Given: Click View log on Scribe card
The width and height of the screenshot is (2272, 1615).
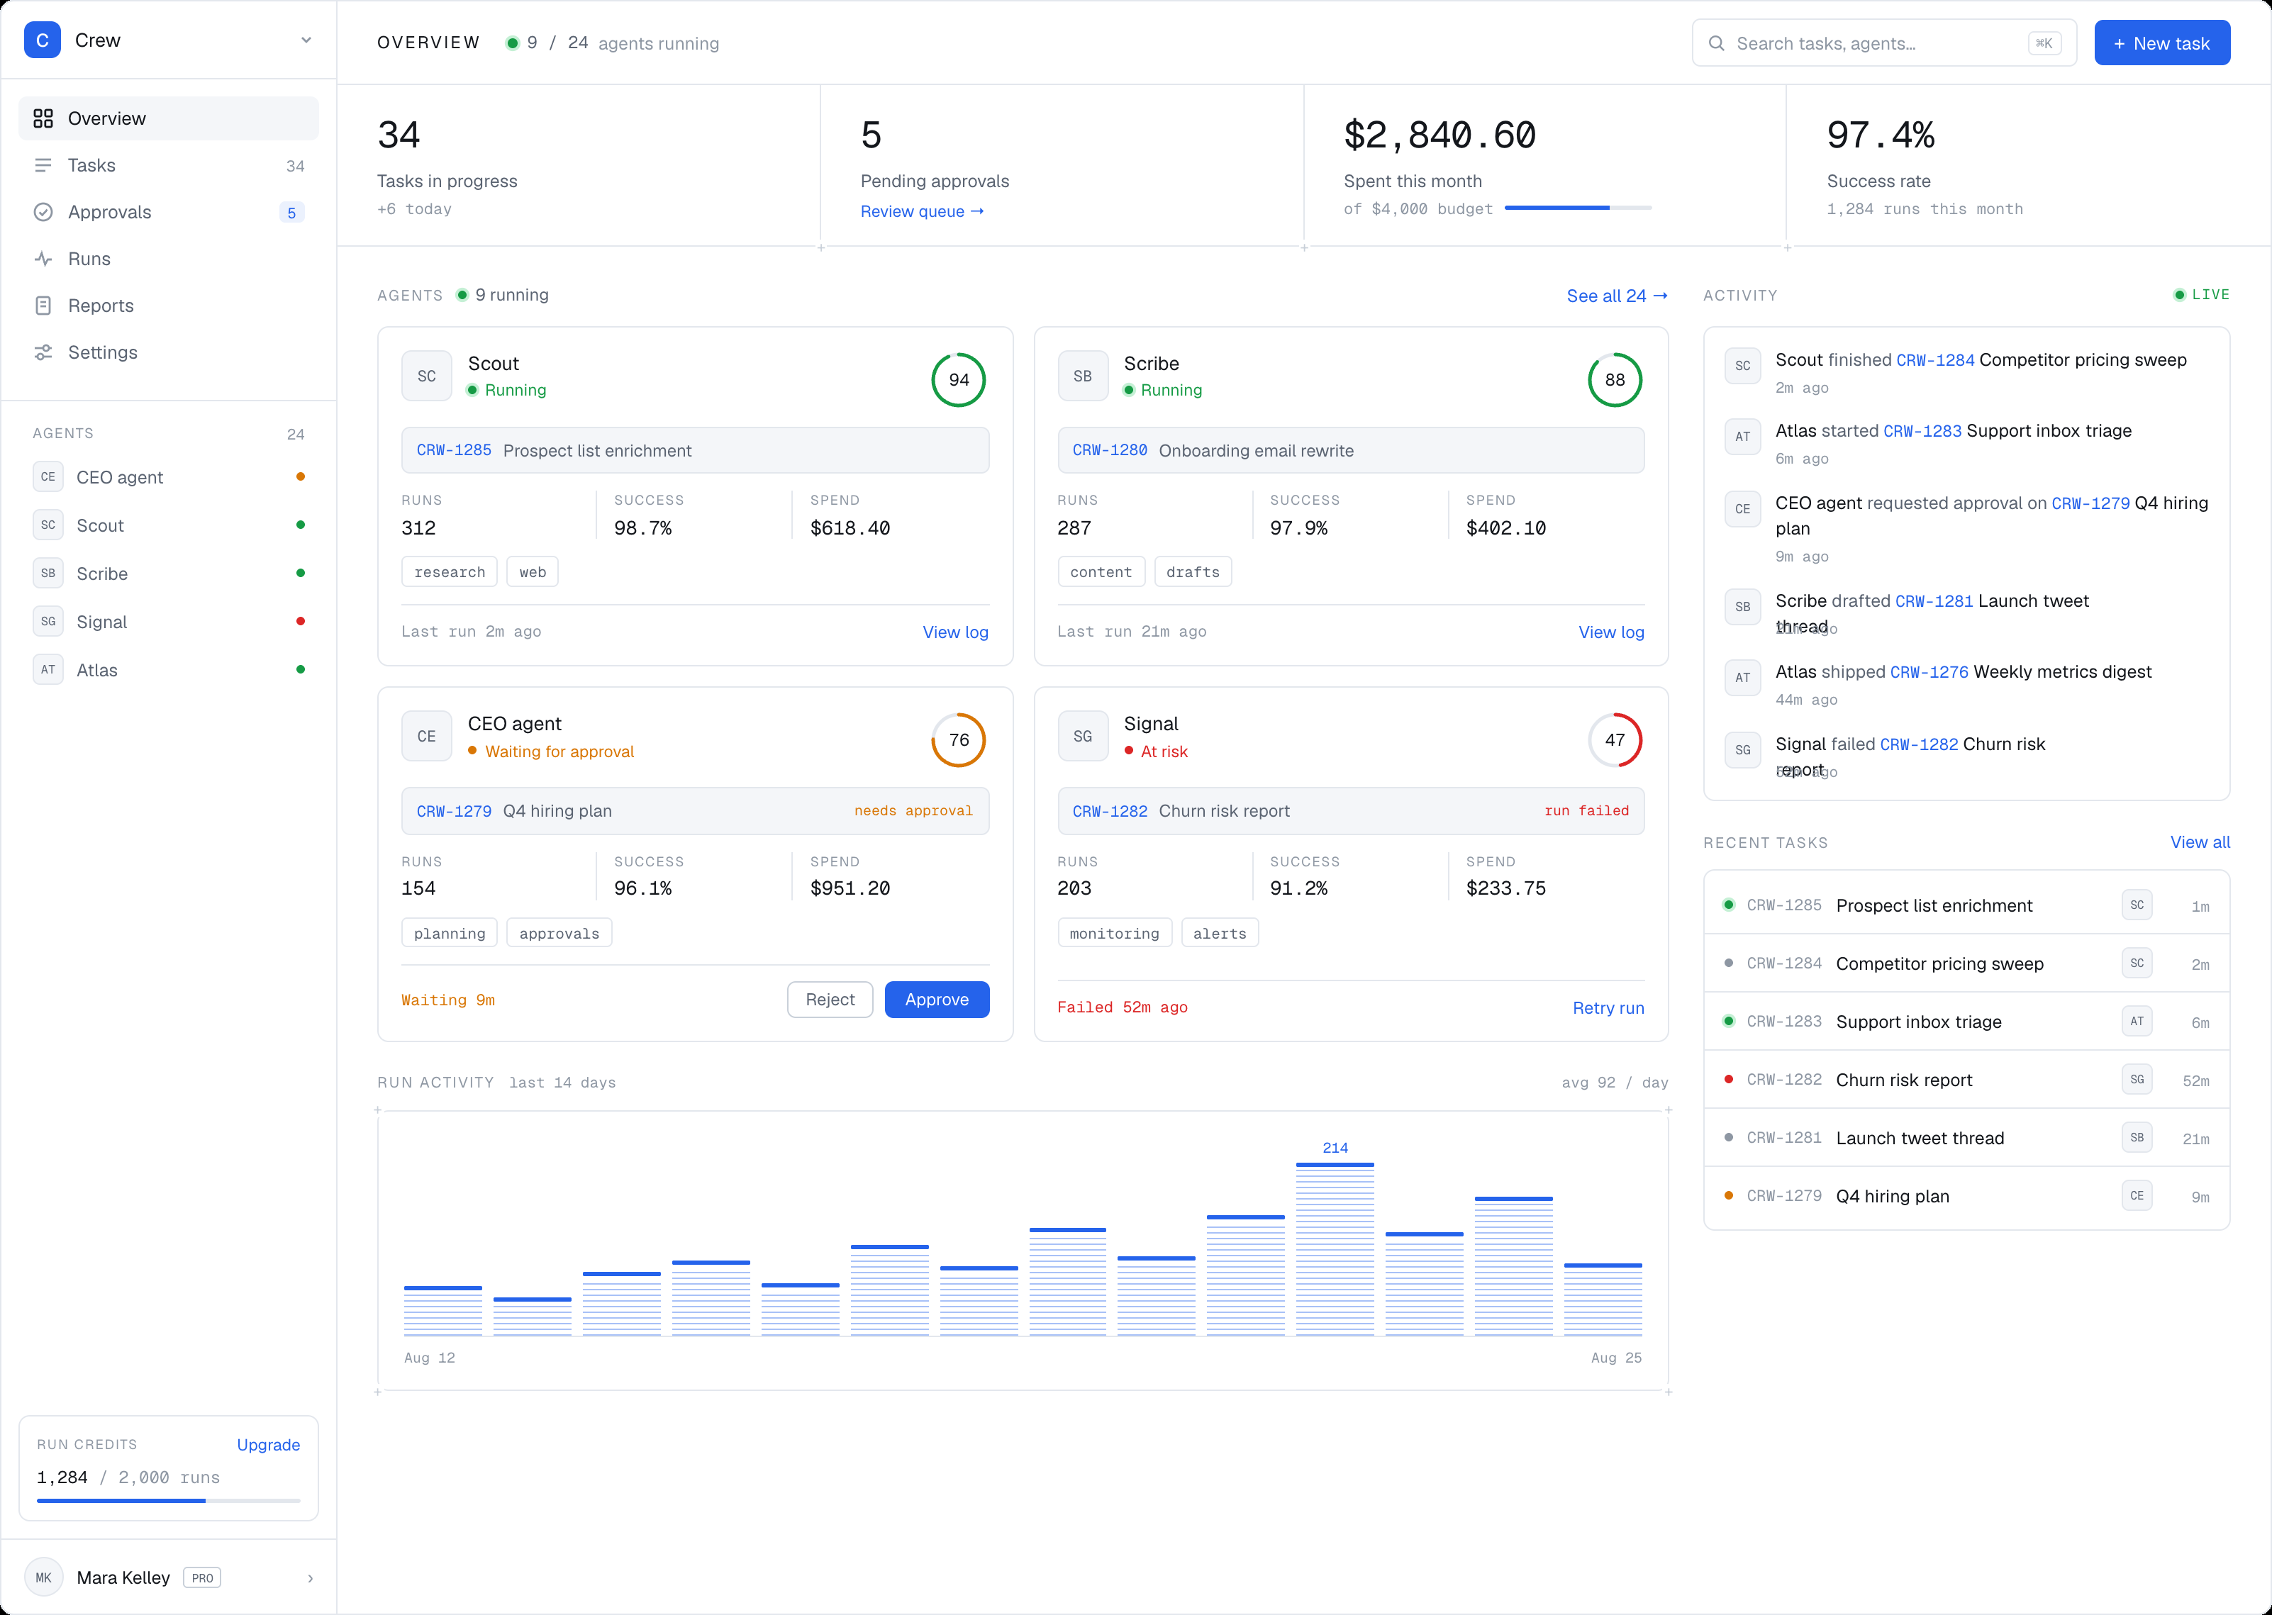Looking at the screenshot, I should (1610, 632).
